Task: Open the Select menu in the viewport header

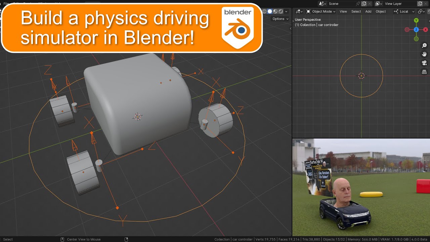Action: pyautogui.click(x=356, y=11)
